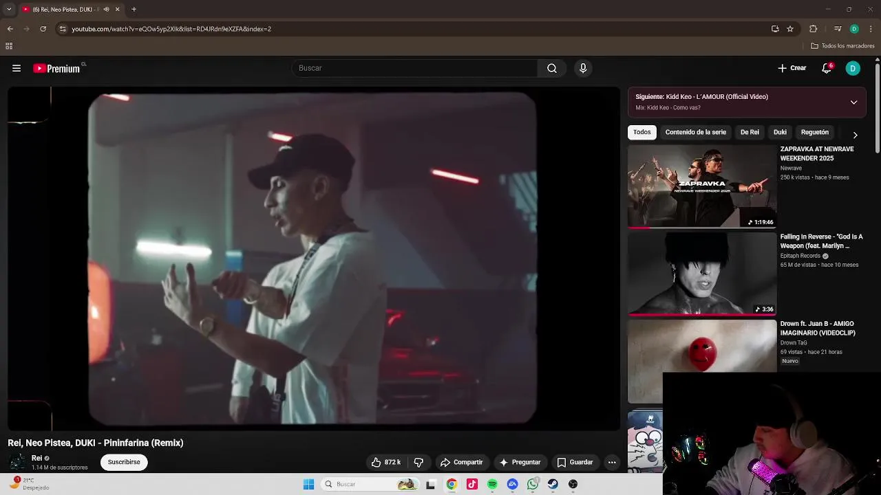
Task: Click the search magnifier button
Action: 552,68
